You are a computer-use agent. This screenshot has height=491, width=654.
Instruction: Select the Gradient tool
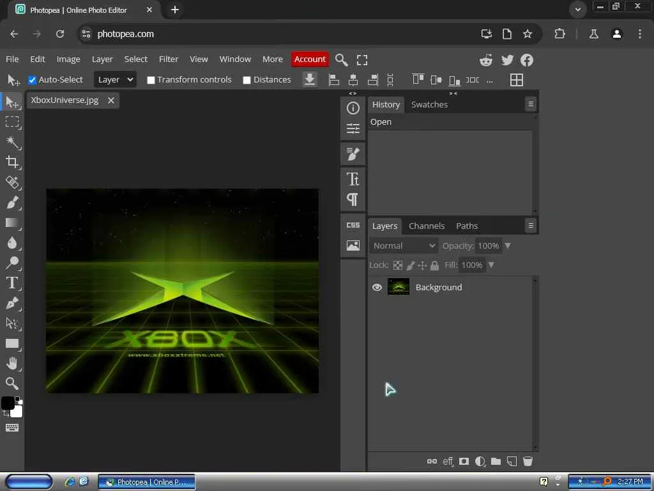pos(12,222)
